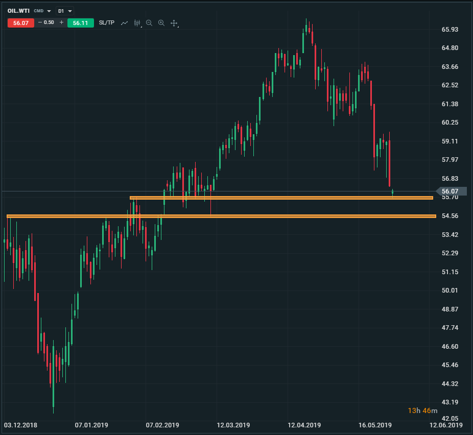Select the crosshair move tool
Screen dimensions: 473x435
point(174,23)
